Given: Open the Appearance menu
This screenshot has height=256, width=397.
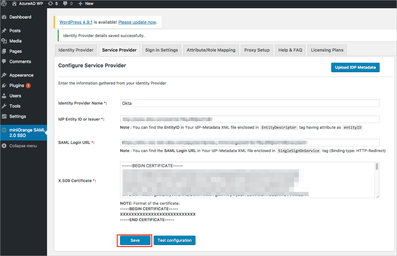Looking at the screenshot, I should tap(21, 75).
